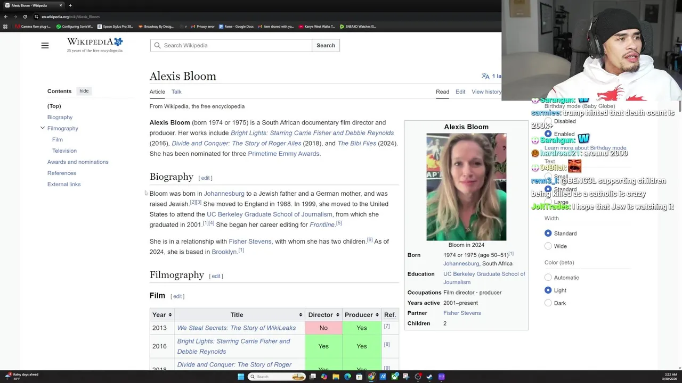This screenshot has width=682, height=383.
Task: Choose Dark color mode
Action: tap(548, 303)
